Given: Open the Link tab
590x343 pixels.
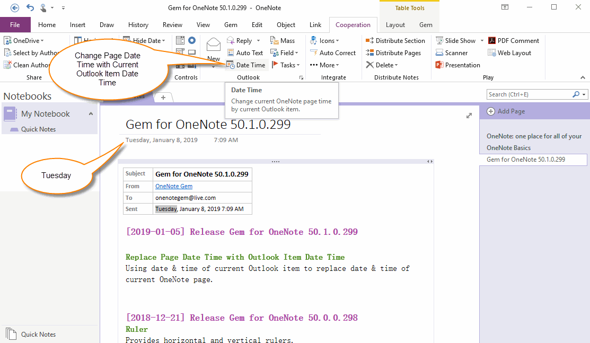Looking at the screenshot, I should (315, 25).
